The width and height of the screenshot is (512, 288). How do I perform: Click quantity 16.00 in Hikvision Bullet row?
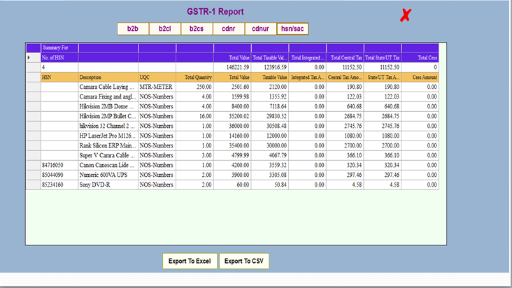[194, 117]
